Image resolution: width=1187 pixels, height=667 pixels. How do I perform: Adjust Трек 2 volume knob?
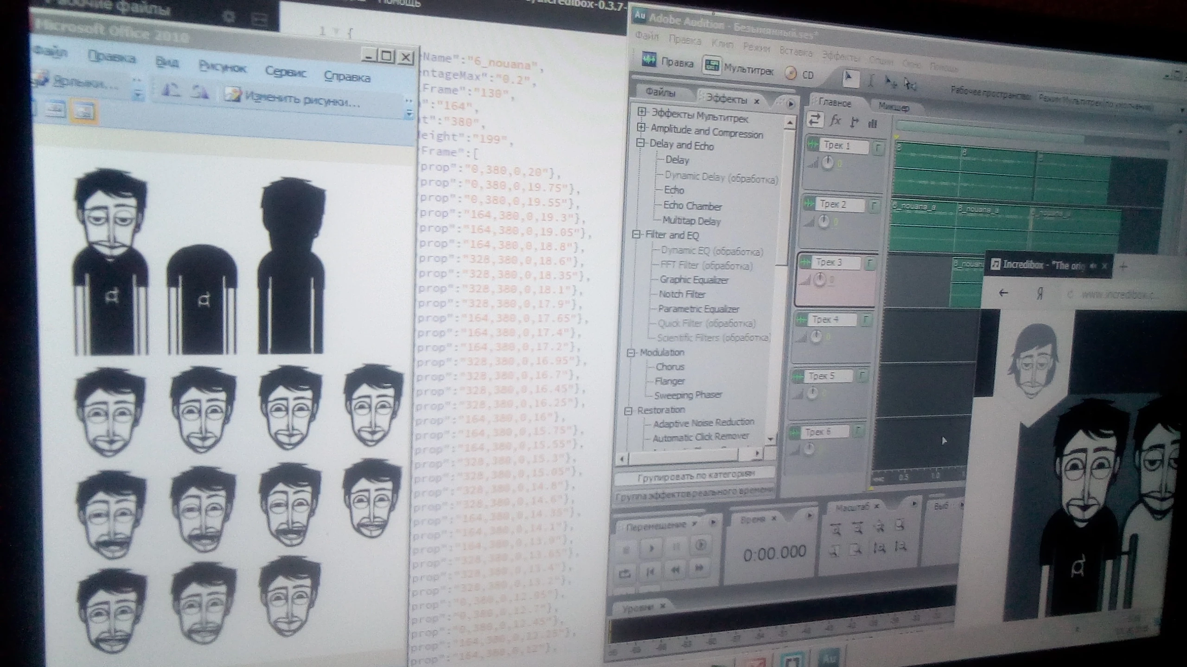tap(823, 222)
